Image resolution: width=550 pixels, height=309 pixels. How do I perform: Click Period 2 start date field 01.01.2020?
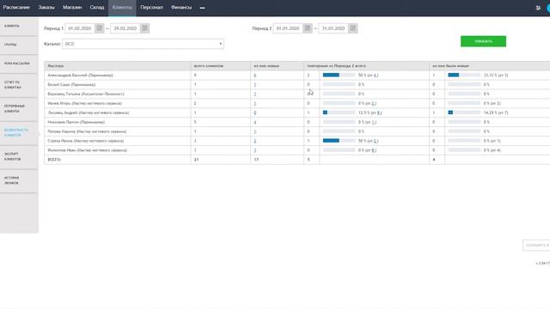click(x=288, y=28)
